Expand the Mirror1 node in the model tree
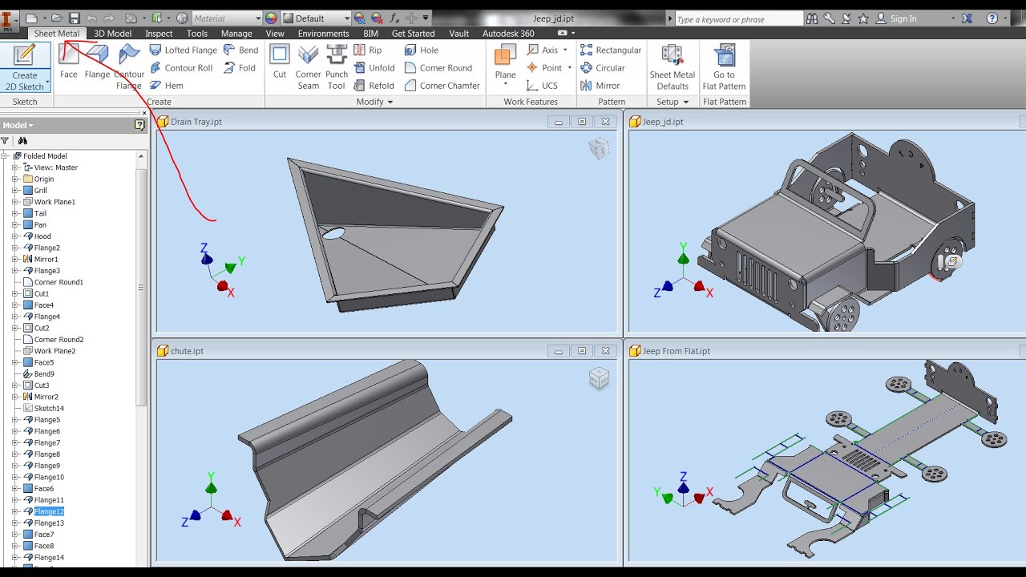1026x577 pixels. coord(14,260)
